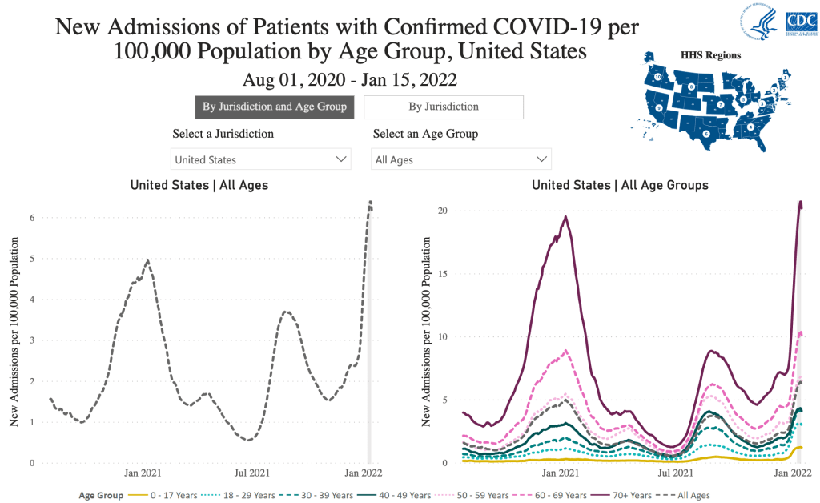The height and width of the screenshot is (503, 820).
Task: Expand jurisdiction list via chevron arrow
Action: click(x=340, y=159)
